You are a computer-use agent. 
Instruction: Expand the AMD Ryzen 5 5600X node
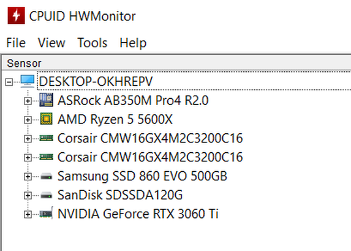(28, 120)
